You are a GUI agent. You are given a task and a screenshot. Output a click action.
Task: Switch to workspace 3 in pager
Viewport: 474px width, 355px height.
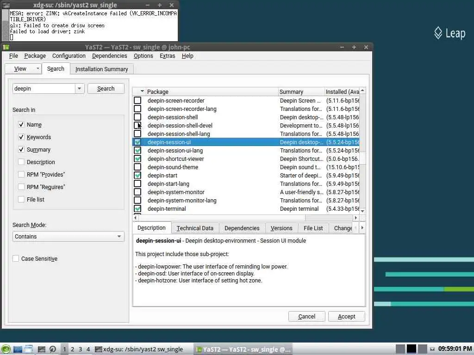tap(81, 349)
